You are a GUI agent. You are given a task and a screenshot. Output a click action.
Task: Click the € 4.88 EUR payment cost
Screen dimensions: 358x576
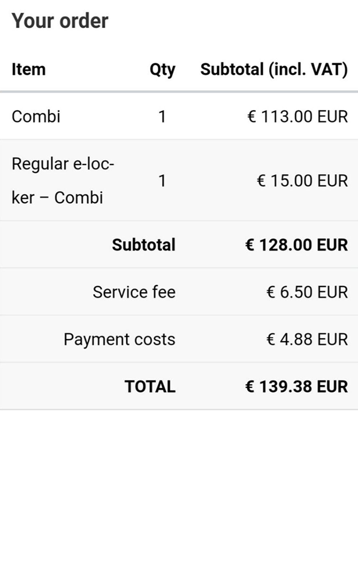pyautogui.click(x=307, y=339)
